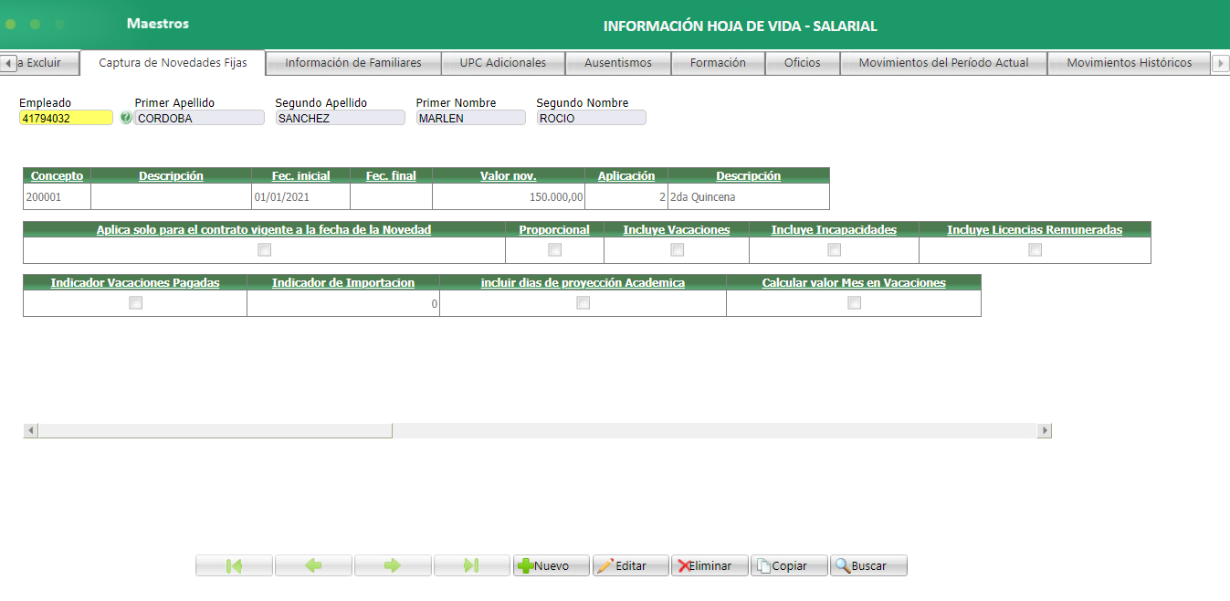Screen dimensions: 1230x601
Task: Click the Buscar button
Action: [x=869, y=565]
